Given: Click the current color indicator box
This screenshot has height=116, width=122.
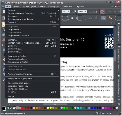Looking at the screenshot, I should [4, 108].
